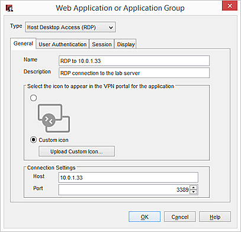241x232 pixels.
Task: Decrease the Port value with down arrow
Action: (x=194, y=192)
